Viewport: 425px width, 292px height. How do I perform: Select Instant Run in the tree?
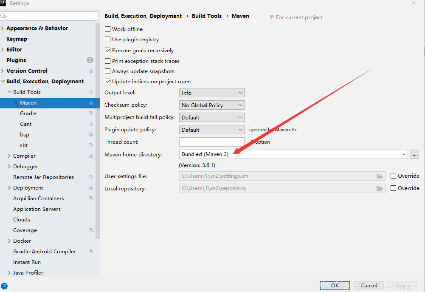pos(27,262)
